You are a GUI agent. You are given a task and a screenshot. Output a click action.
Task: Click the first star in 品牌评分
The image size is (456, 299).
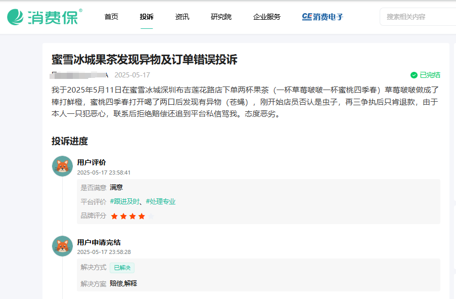114,216
